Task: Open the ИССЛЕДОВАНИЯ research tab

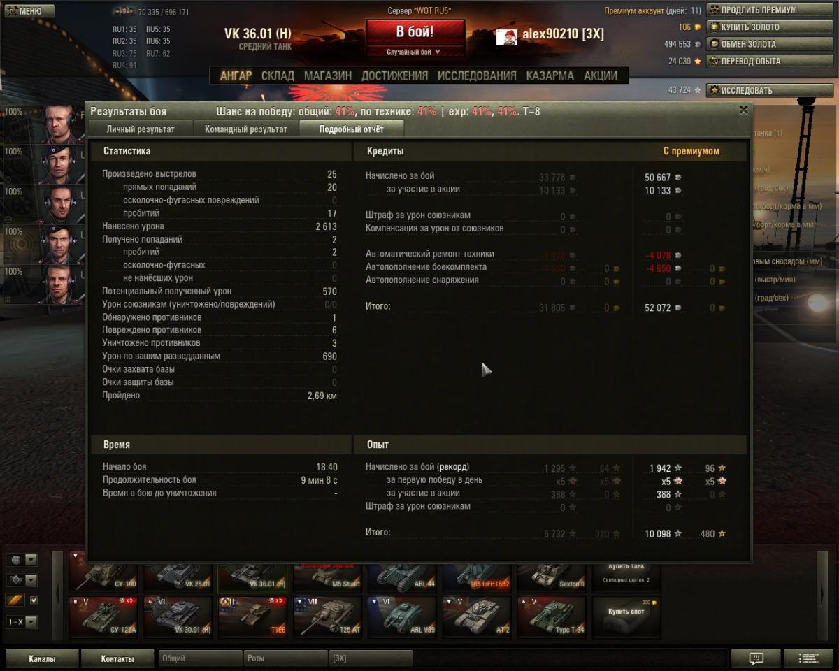Action: click(x=477, y=75)
